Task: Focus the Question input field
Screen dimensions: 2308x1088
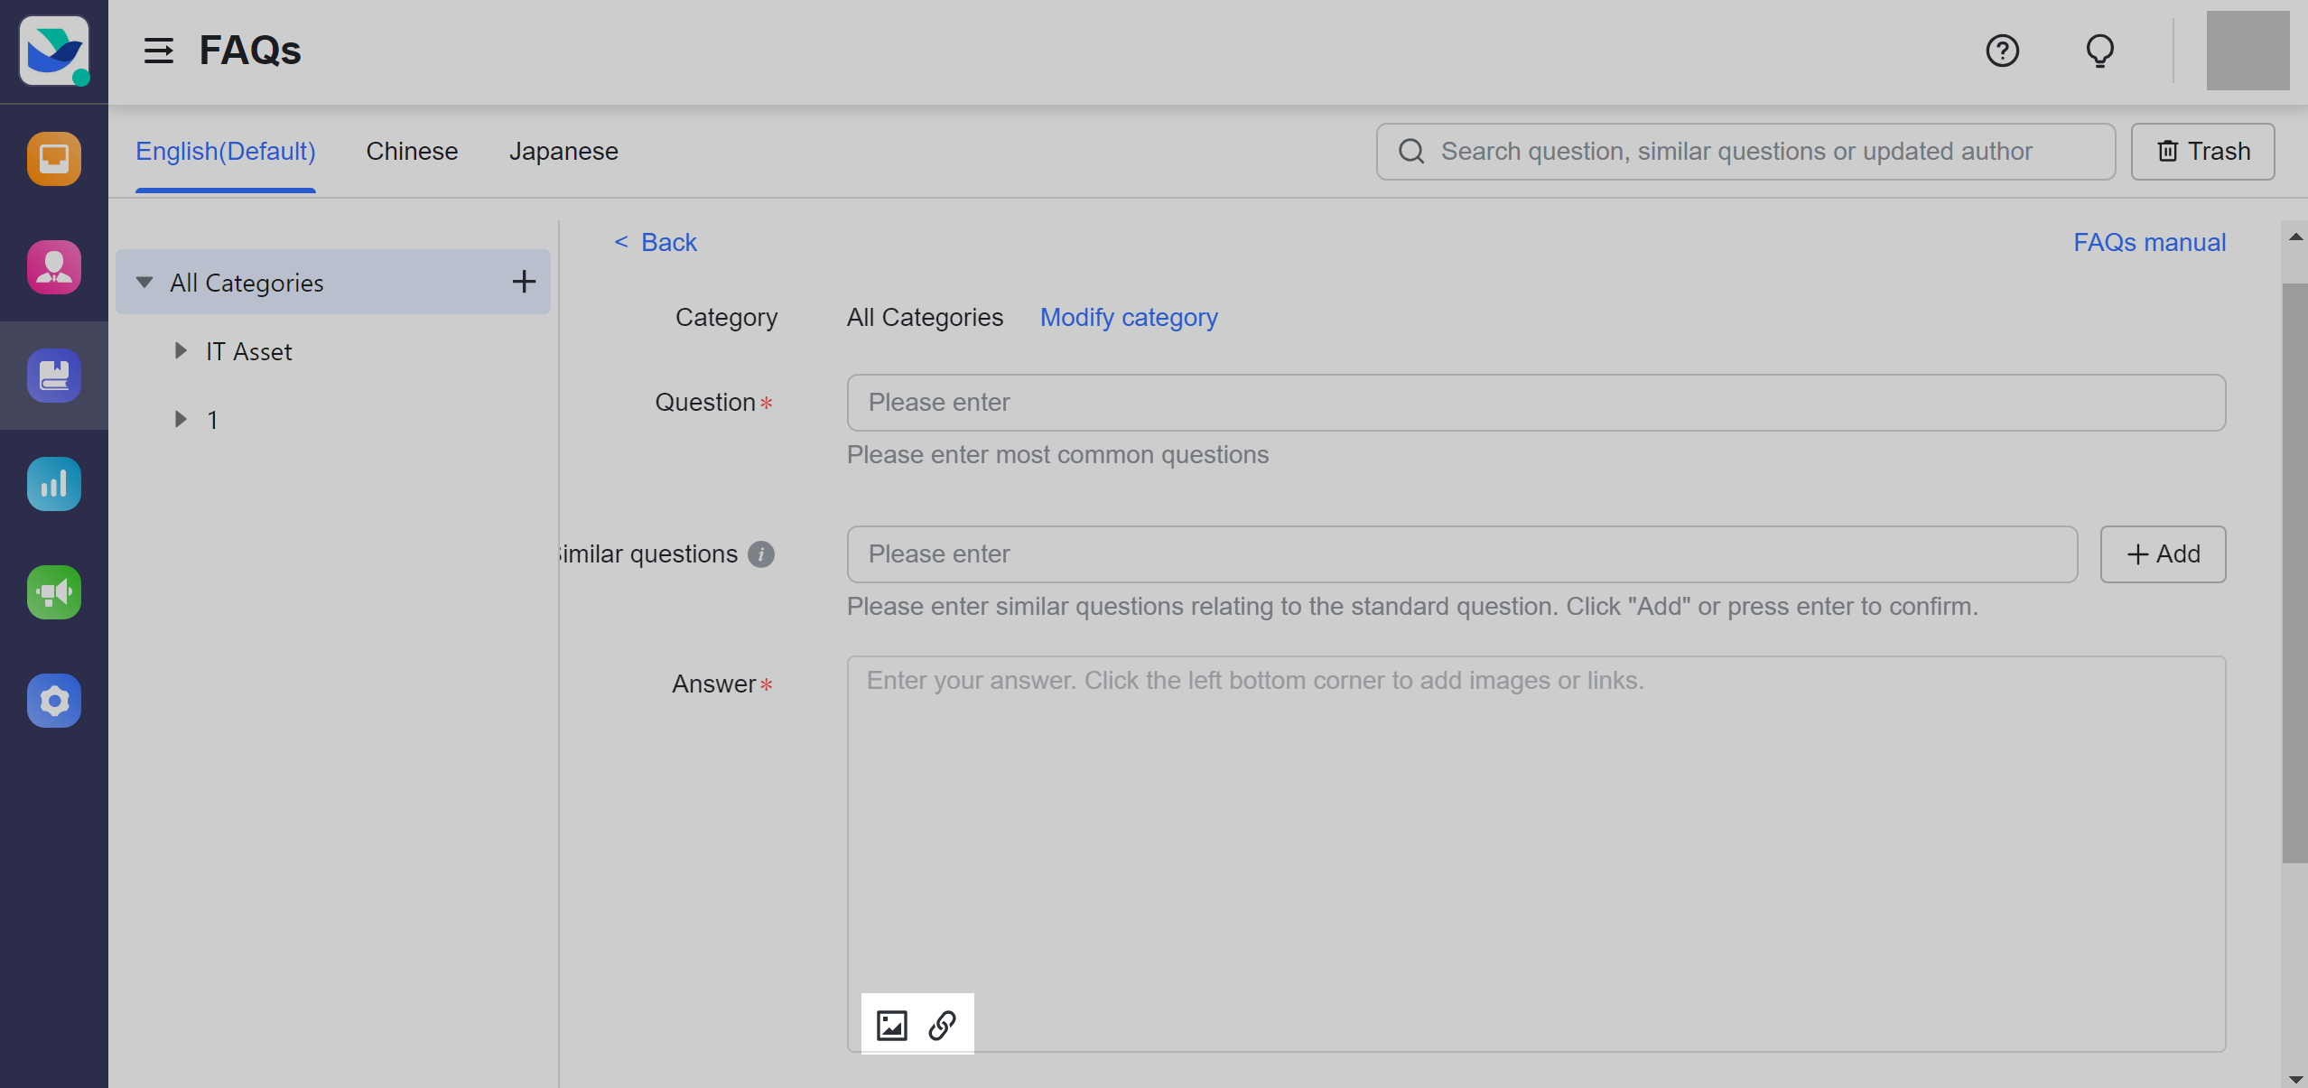Action: click(1536, 403)
